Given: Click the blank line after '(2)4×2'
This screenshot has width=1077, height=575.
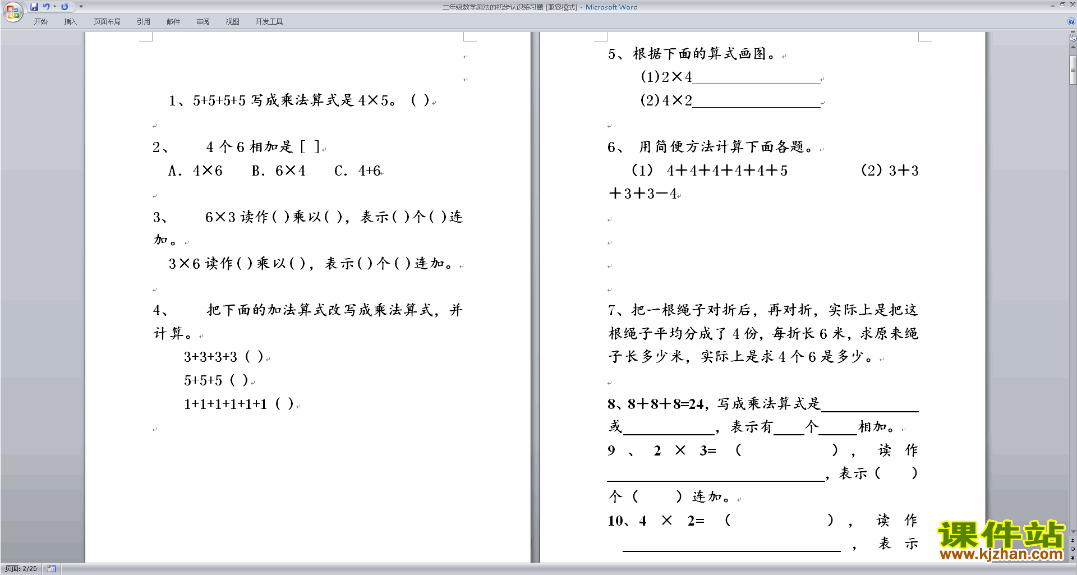Looking at the screenshot, I should [756, 102].
